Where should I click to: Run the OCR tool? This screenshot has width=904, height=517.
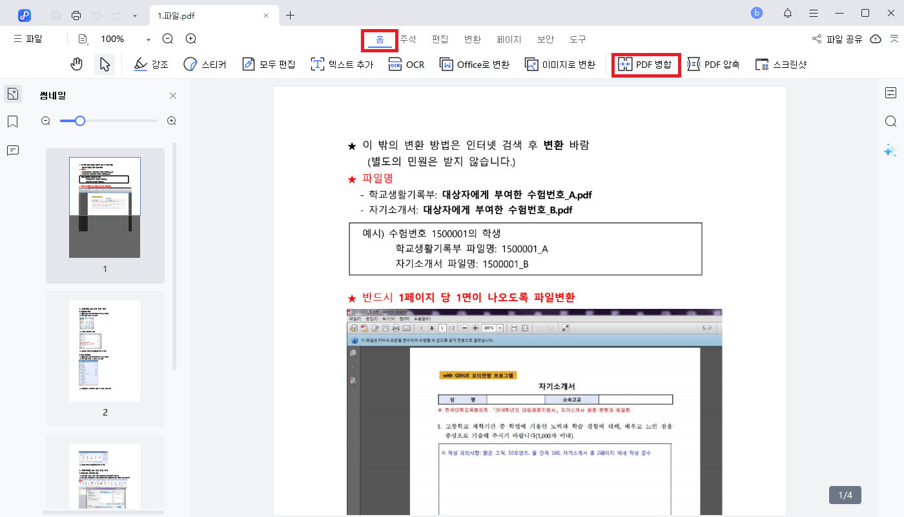[407, 64]
